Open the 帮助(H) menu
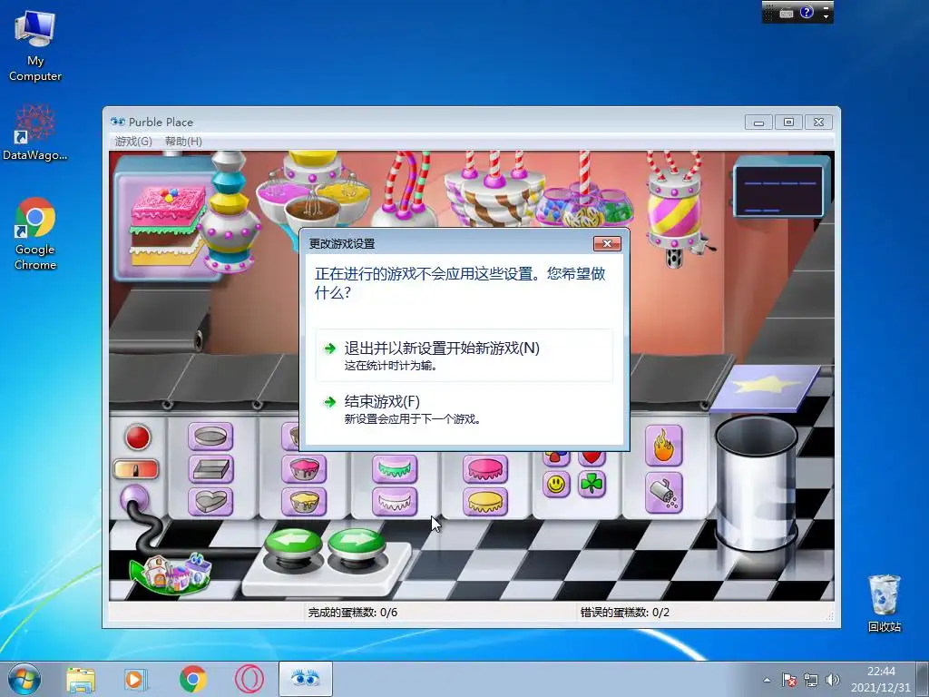929x697 pixels. pos(183,141)
